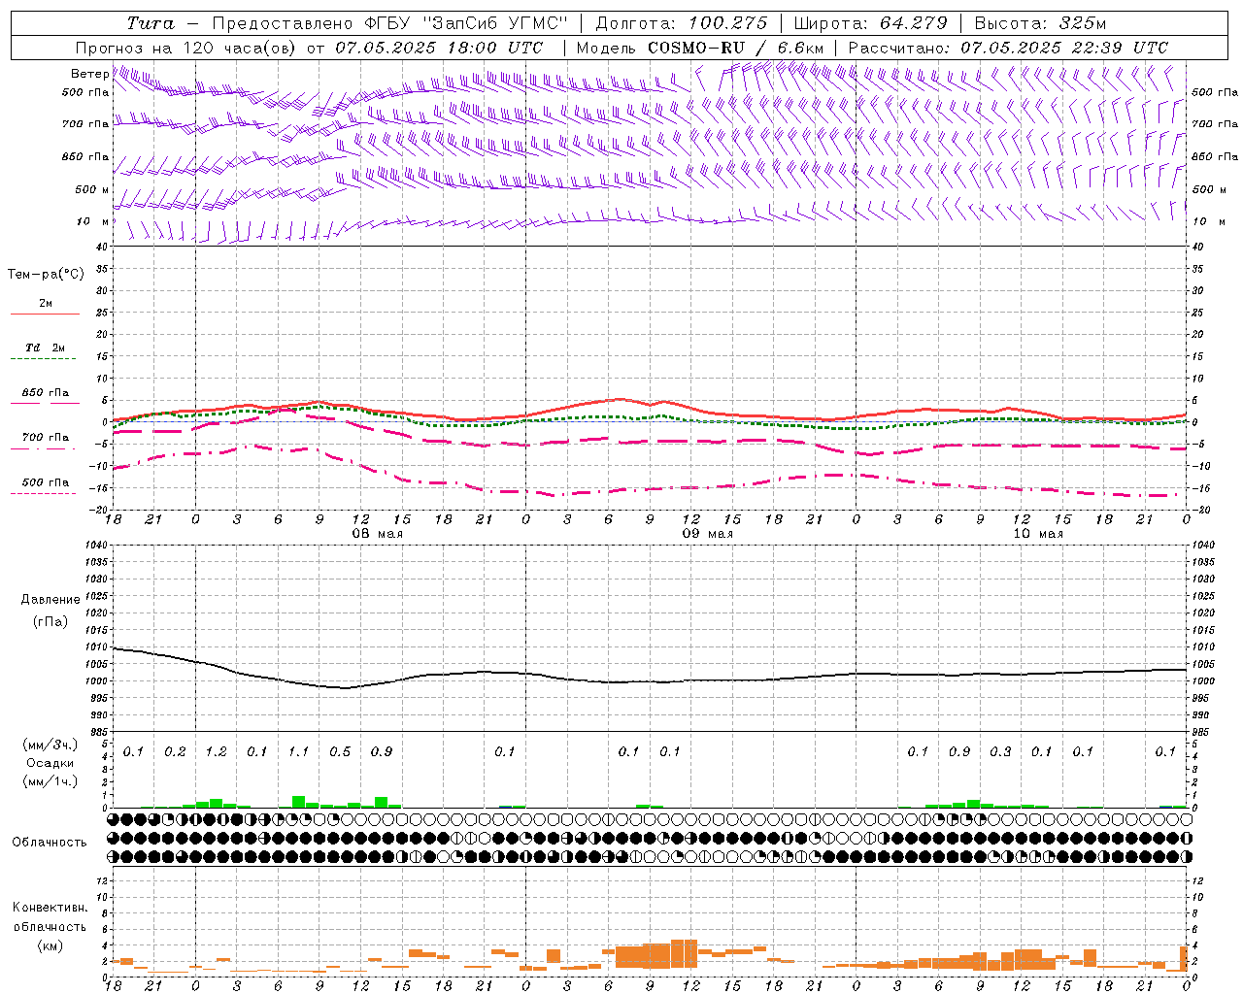Viewport: 1243px width, 994px height.
Task: Click the "Тем-ра(°C)" axis title
Action: tap(46, 275)
